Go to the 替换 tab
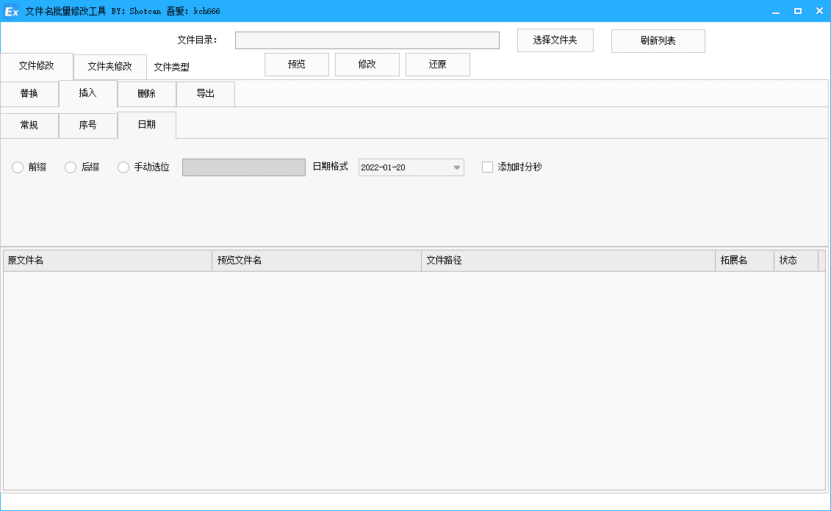This screenshot has width=831, height=511. click(29, 94)
